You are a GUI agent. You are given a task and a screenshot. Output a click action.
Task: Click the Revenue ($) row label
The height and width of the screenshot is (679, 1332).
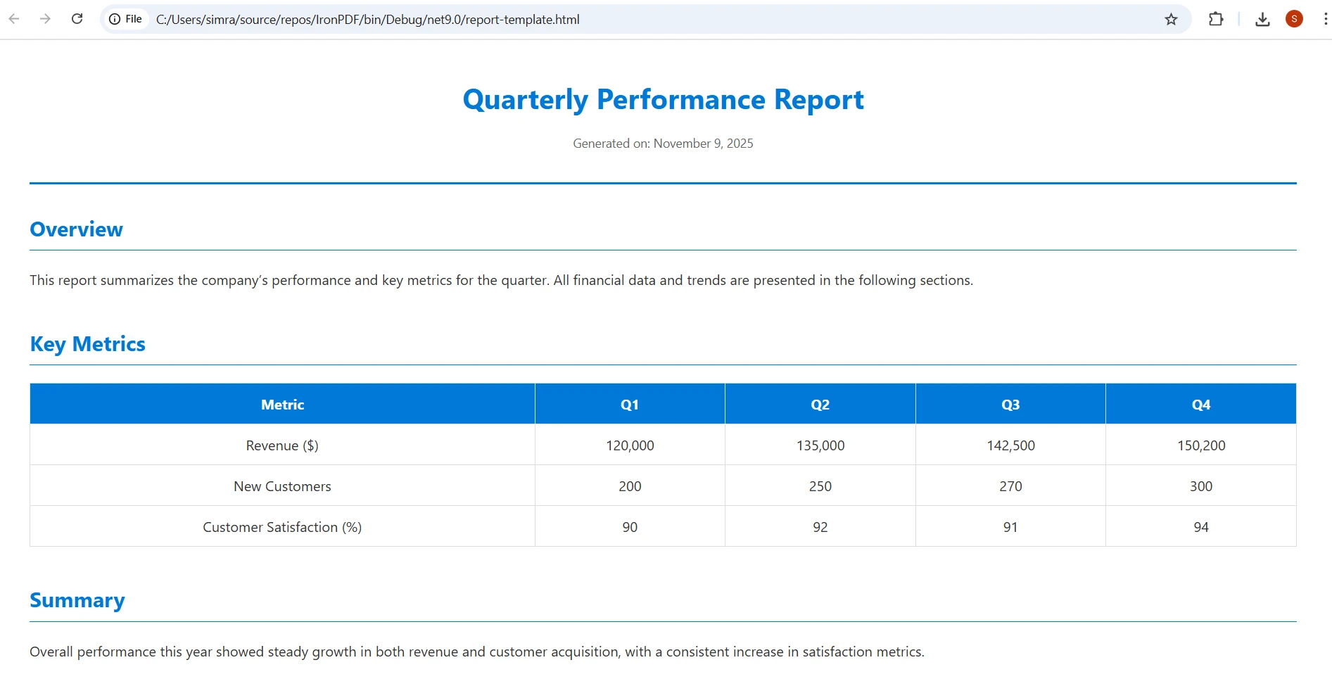pyautogui.click(x=282, y=445)
